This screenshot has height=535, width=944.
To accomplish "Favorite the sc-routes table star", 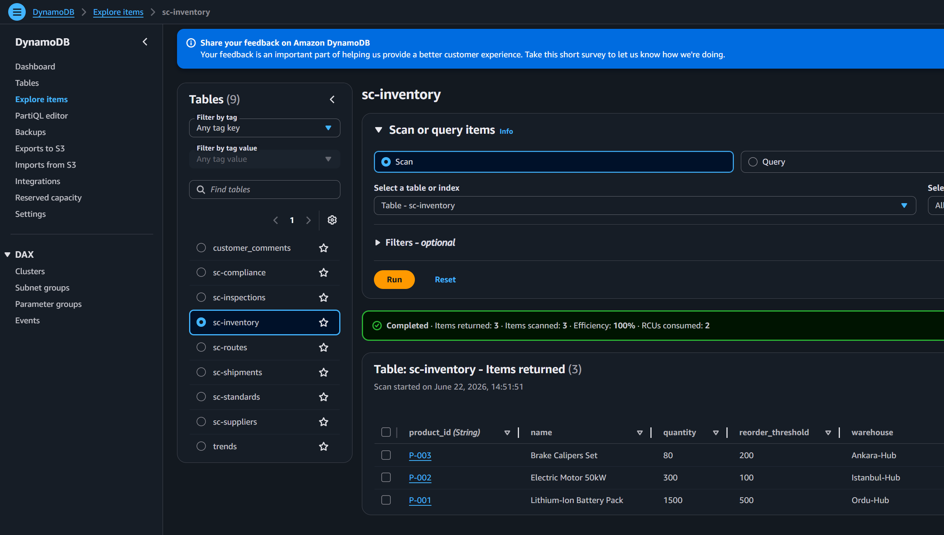I will pyautogui.click(x=324, y=347).
